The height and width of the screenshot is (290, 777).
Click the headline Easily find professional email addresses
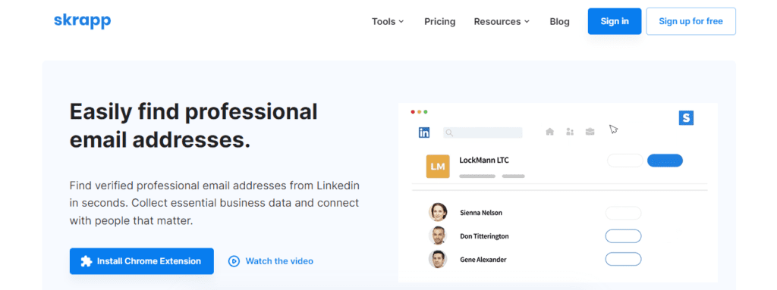193,126
